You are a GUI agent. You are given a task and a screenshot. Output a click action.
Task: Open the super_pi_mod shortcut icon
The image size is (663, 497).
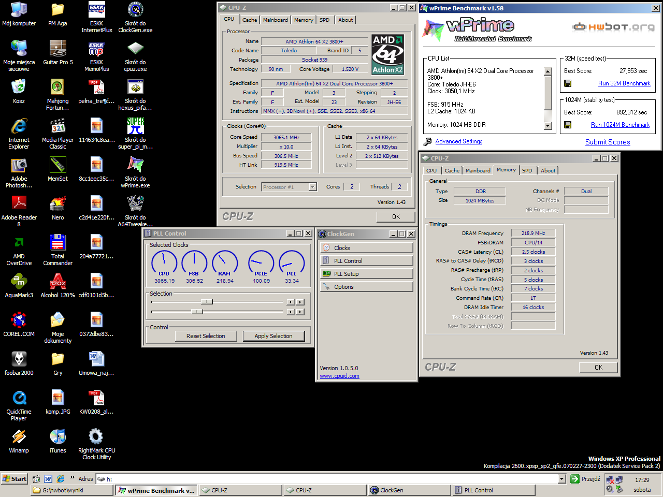click(x=135, y=134)
